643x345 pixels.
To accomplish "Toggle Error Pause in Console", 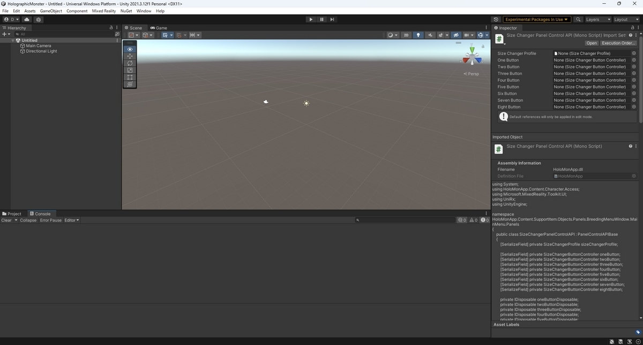I will [x=51, y=220].
